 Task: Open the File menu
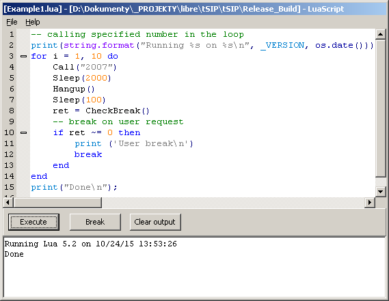(12, 22)
